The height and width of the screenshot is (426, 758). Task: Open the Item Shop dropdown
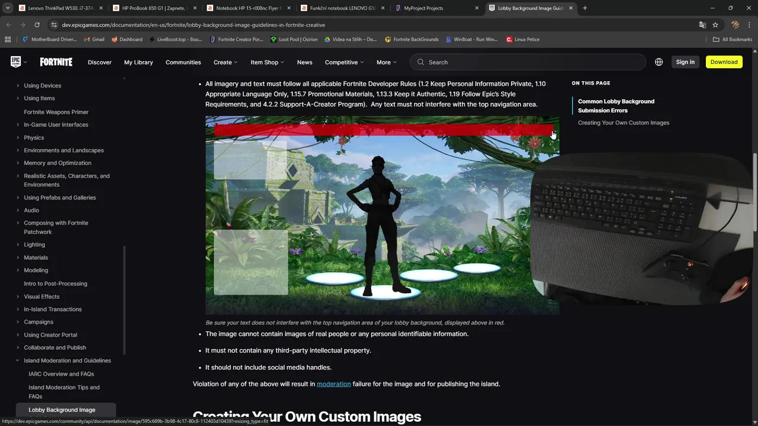[x=267, y=62]
